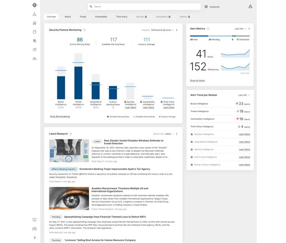Click Learn More in Identity Intelligence trend row
286x243 pixels.
pyautogui.click(x=245, y=149)
